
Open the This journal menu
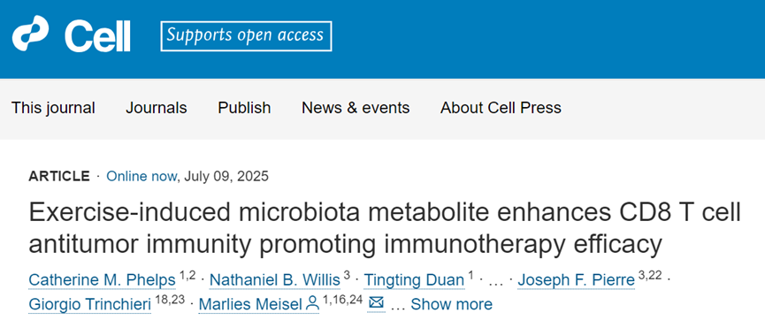(53, 108)
